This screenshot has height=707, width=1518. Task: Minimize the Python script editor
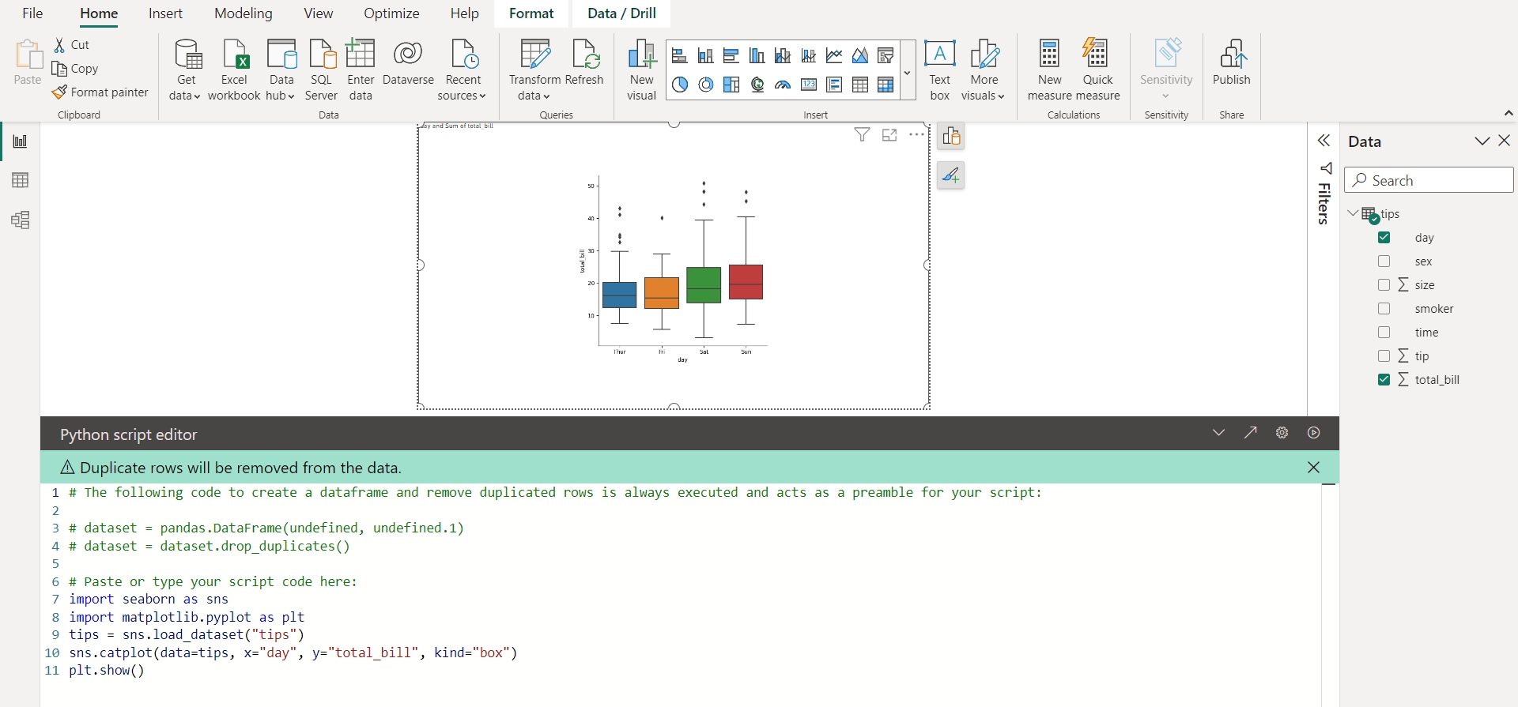[x=1219, y=433]
